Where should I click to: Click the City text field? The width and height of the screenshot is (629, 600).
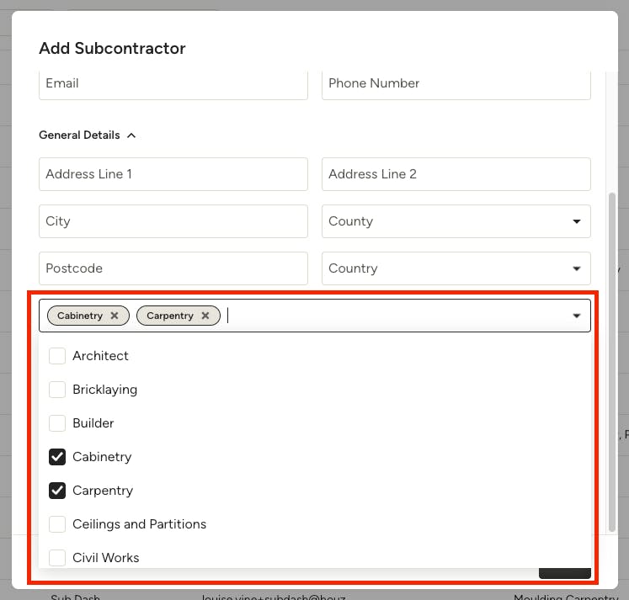pyautogui.click(x=173, y=221)
